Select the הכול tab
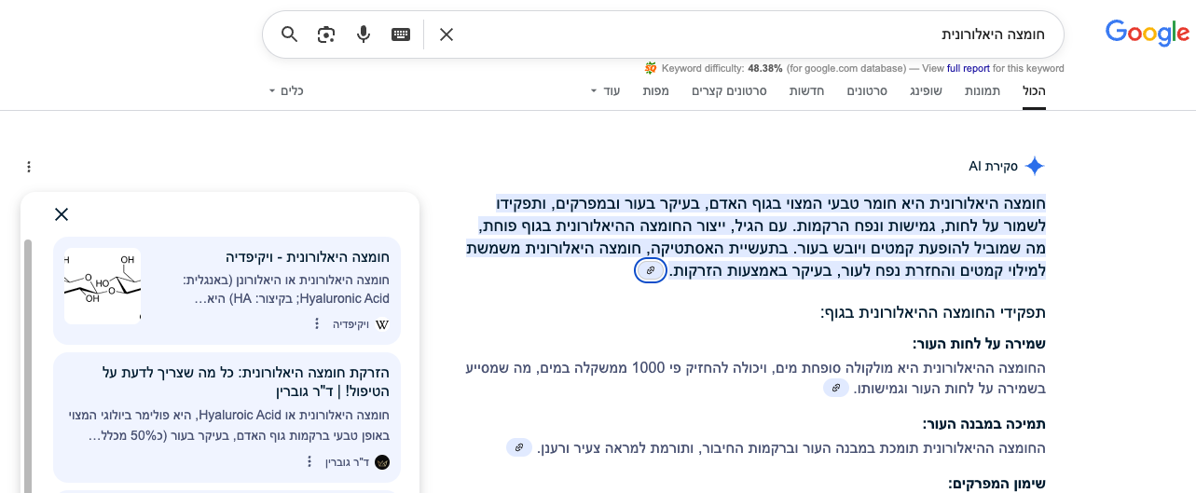Viewport: 1196px width, 493px height. point(1034,90)
